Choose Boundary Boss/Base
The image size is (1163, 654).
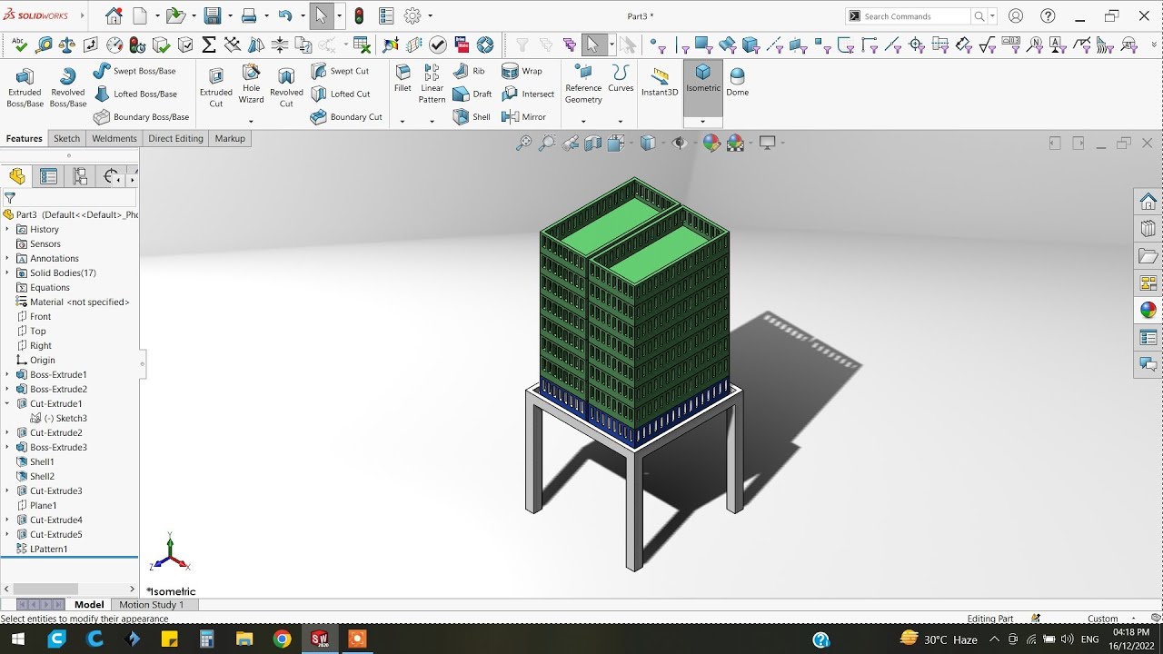(x=141, y=117)
